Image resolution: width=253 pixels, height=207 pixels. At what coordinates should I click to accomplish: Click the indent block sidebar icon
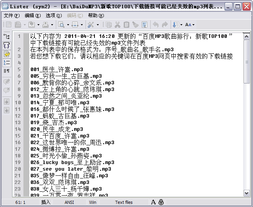tap(7, 102)
